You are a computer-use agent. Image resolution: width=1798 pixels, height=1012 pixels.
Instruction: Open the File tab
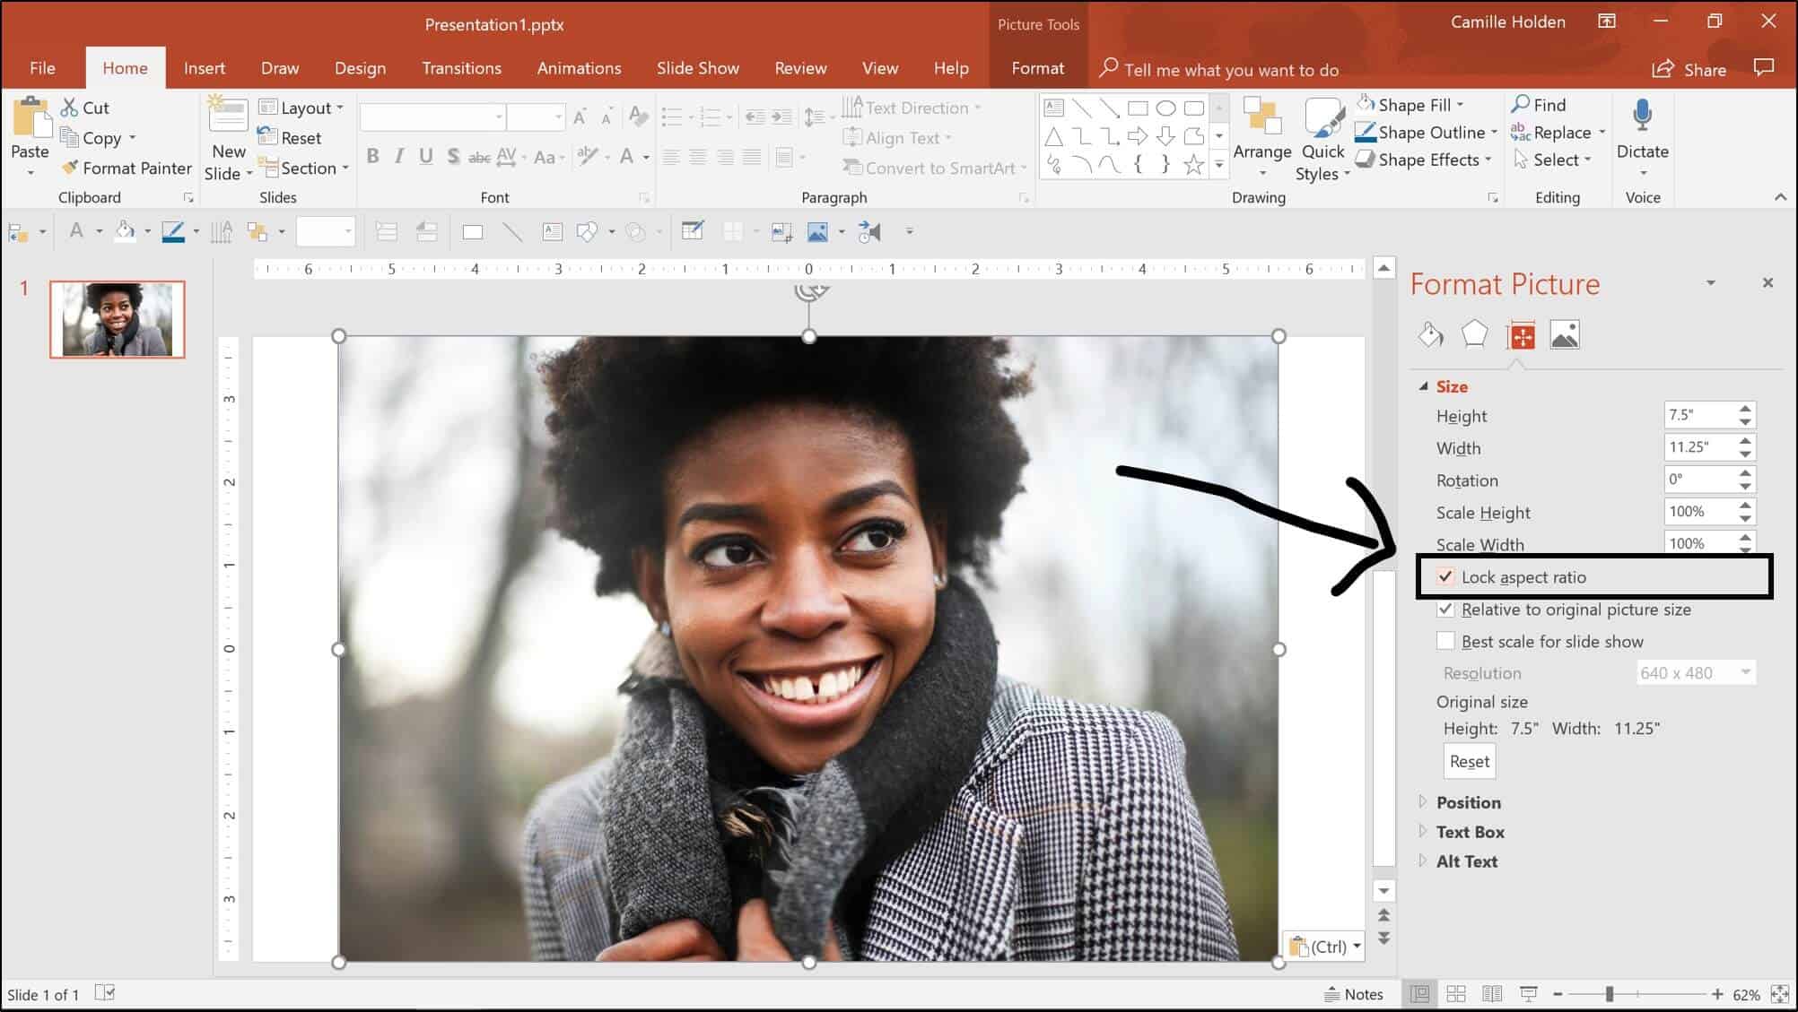point(42,68)
